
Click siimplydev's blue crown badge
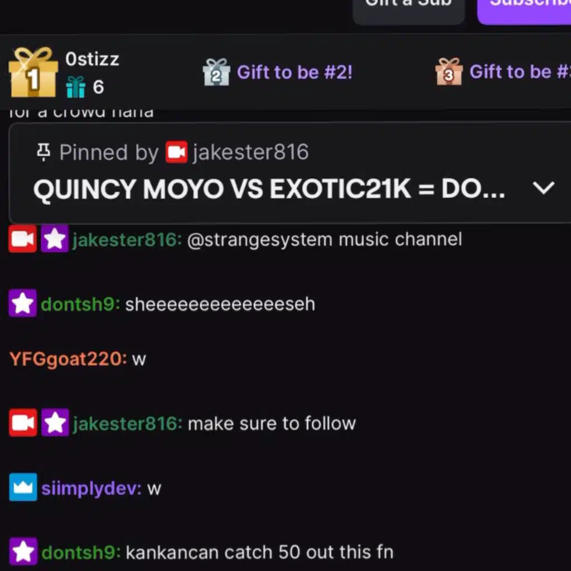pos(23,487)
